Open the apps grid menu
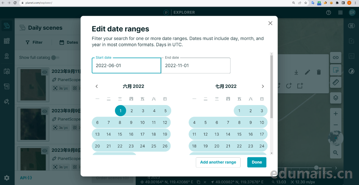The image size is (359, 185). tap(340, 13)
